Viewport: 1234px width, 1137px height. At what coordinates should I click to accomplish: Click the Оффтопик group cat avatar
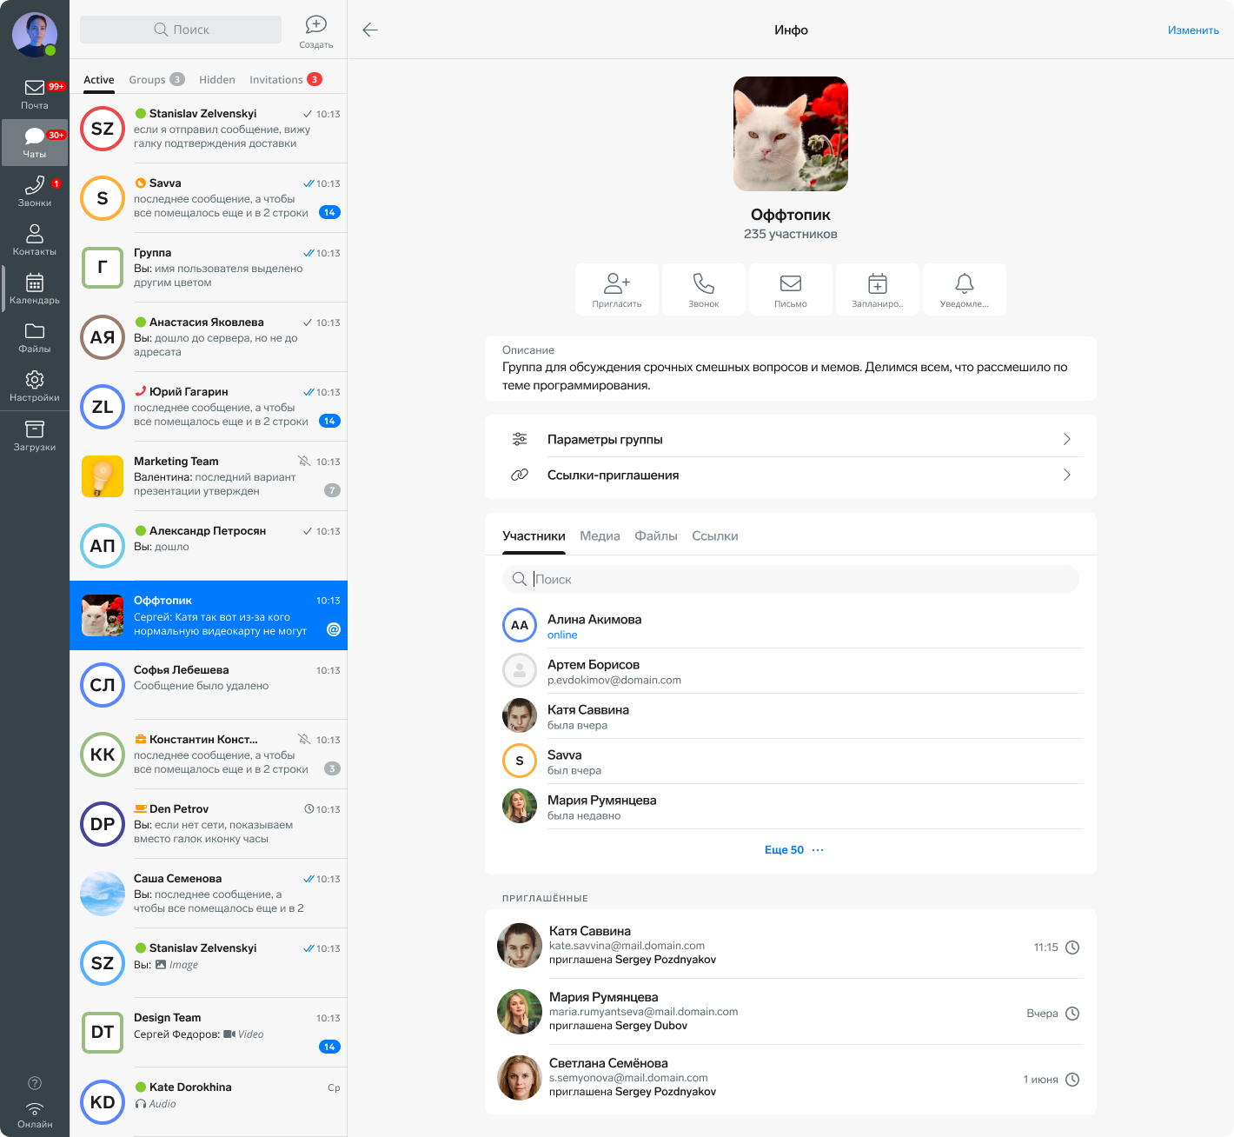coord(791,134)
